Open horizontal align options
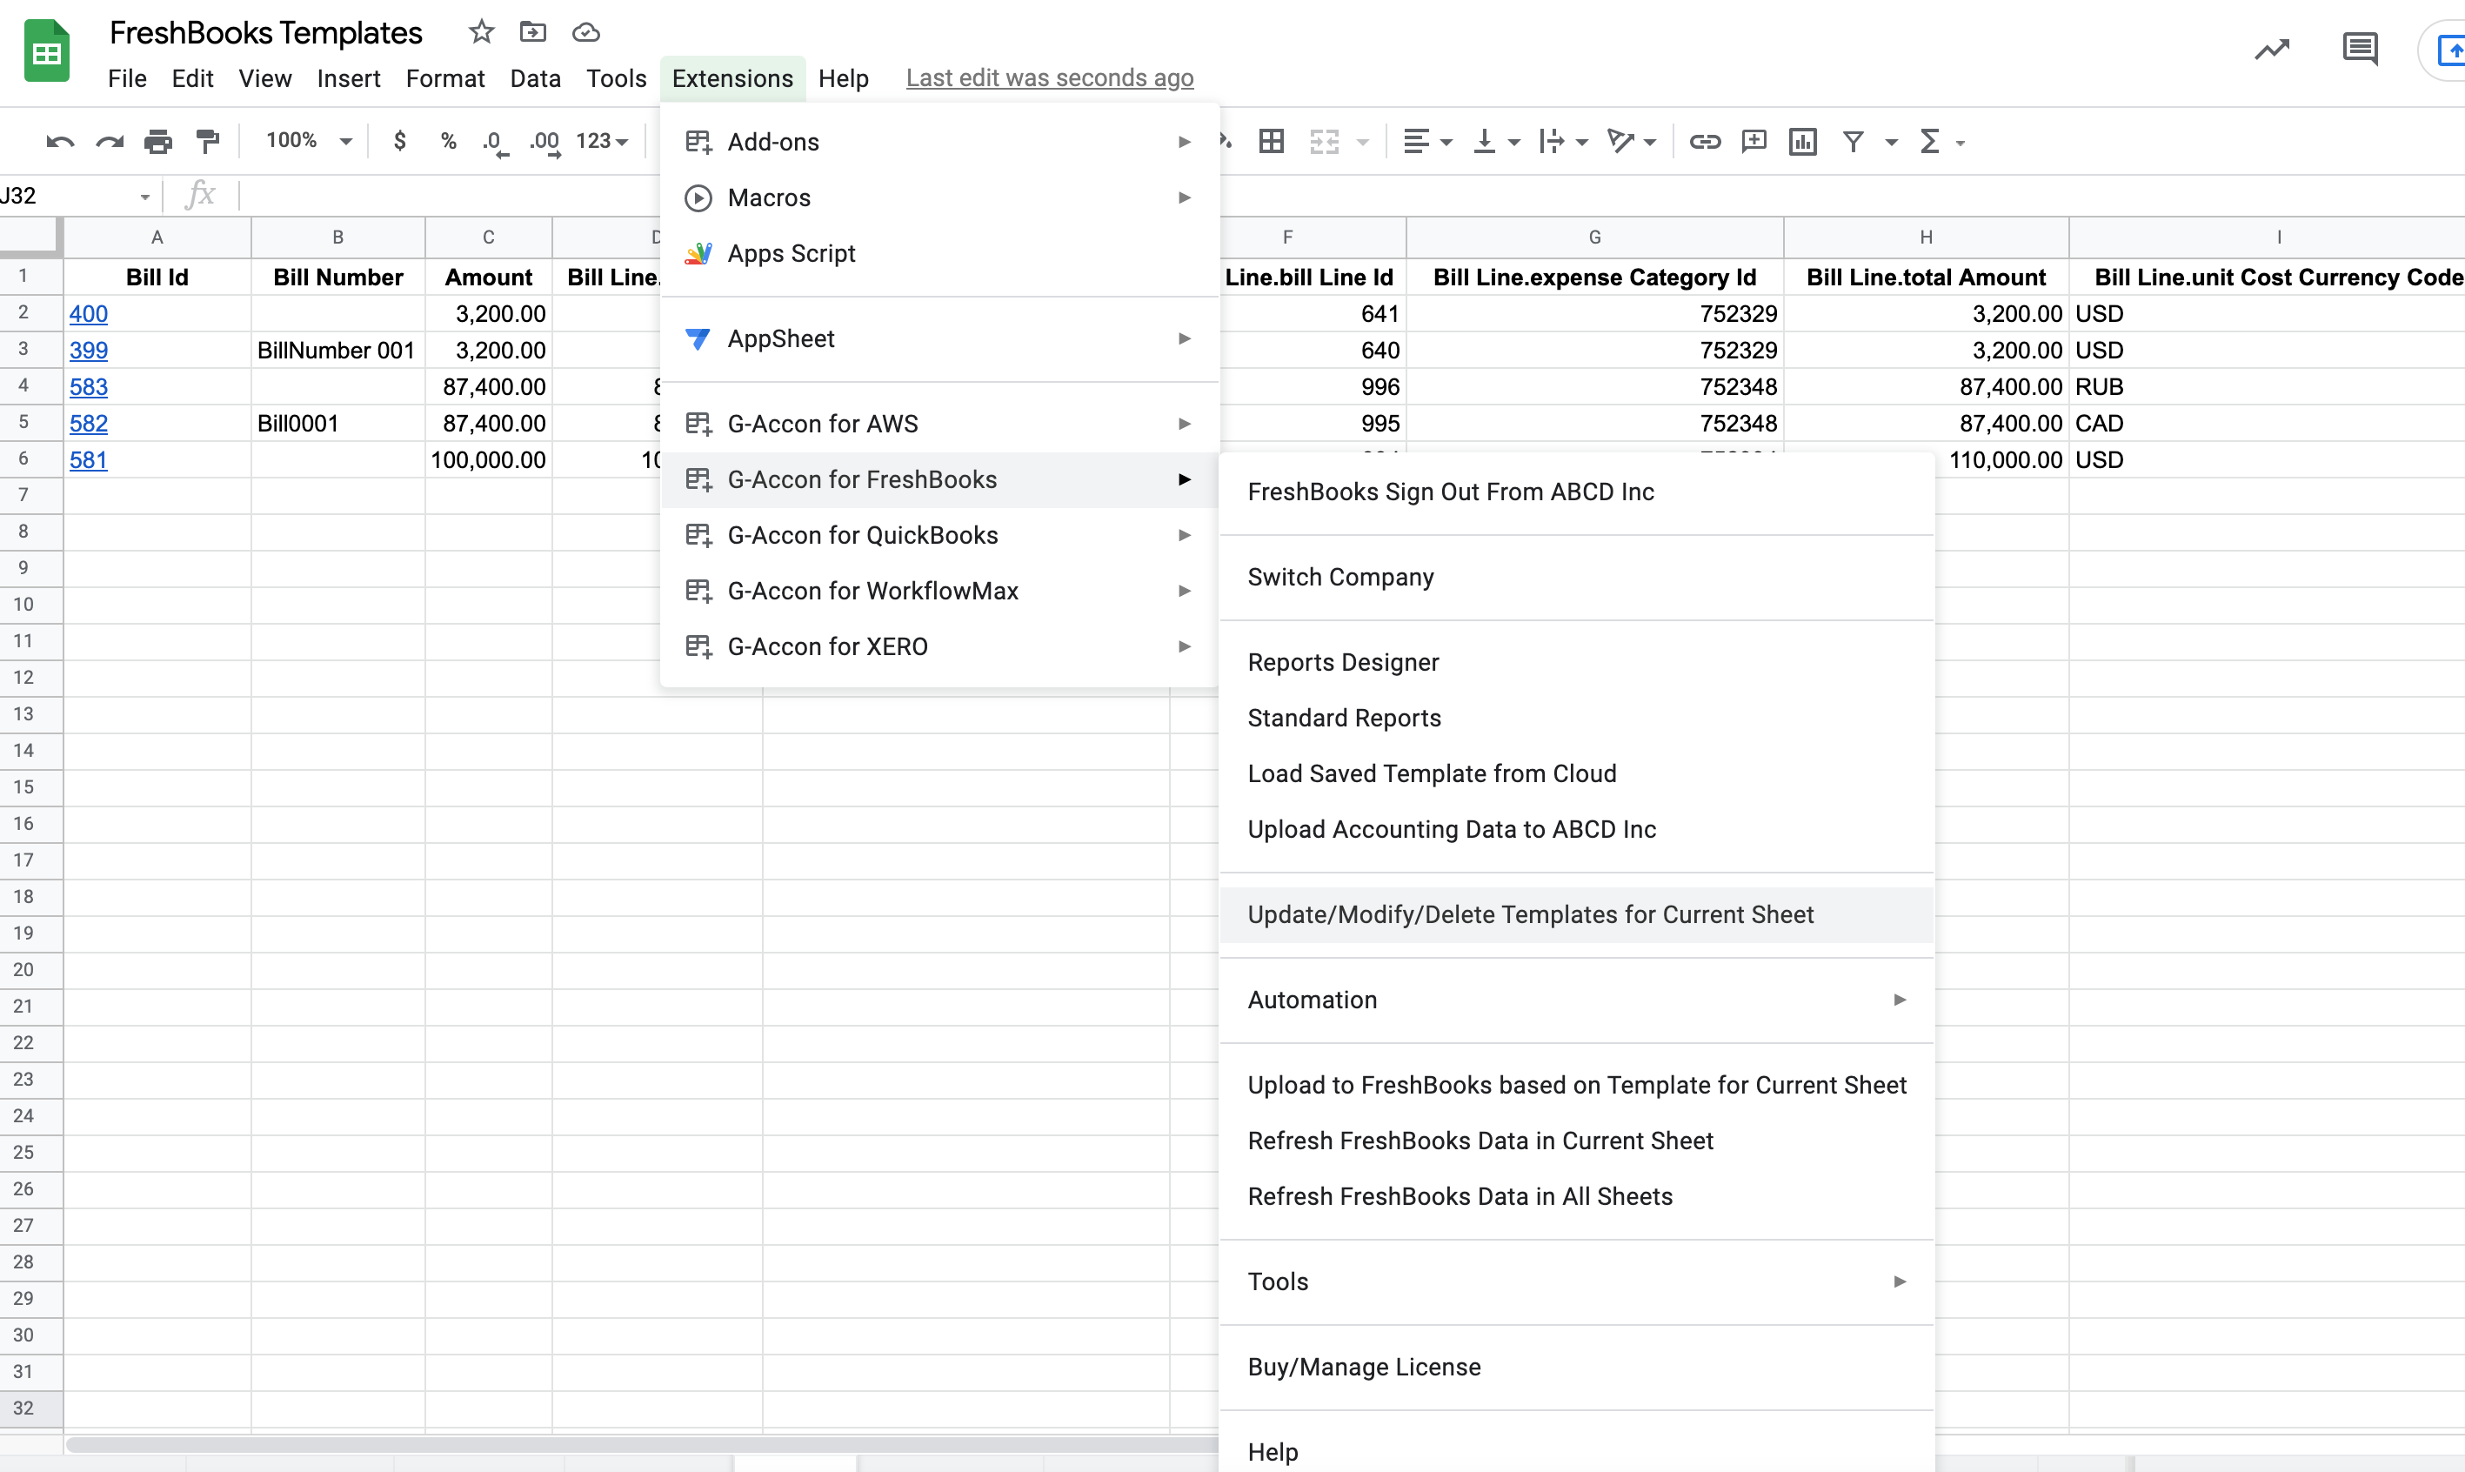This screenshot has width=2465, height=1472. 1428,142
